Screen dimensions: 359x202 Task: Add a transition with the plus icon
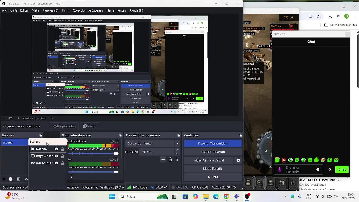[x=163, y=159]
